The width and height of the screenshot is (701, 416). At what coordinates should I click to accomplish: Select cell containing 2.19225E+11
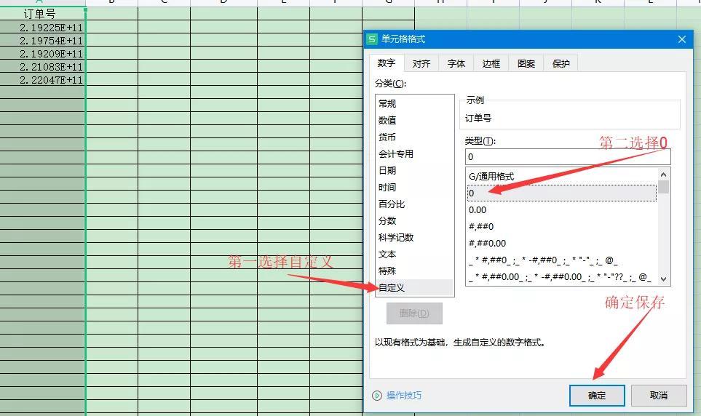pyautogui.click(x=42, y=27)
